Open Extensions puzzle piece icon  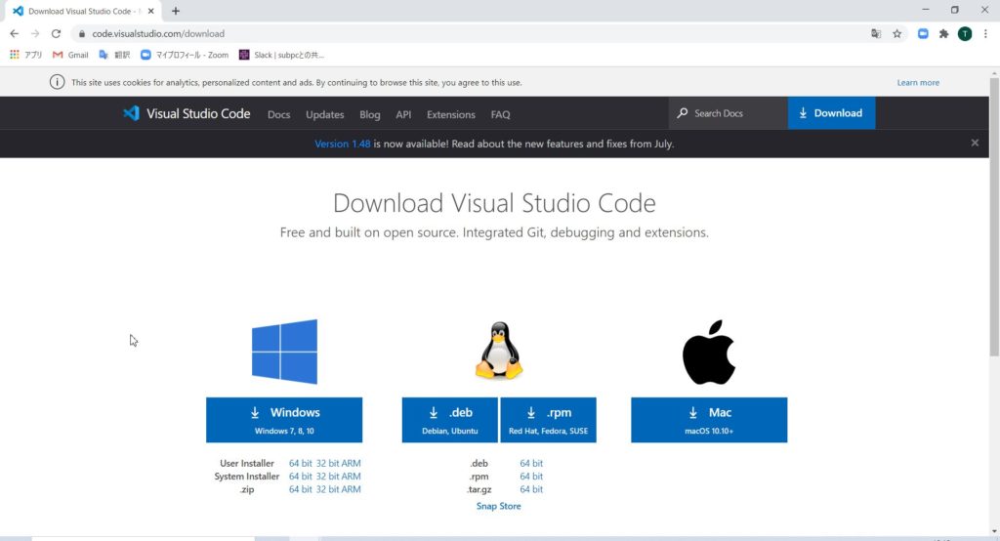[944, 34]
